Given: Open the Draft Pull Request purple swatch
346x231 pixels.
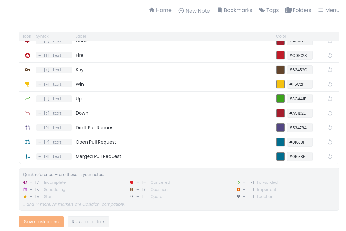Looking at the screenshot, I should coord(281,128).
